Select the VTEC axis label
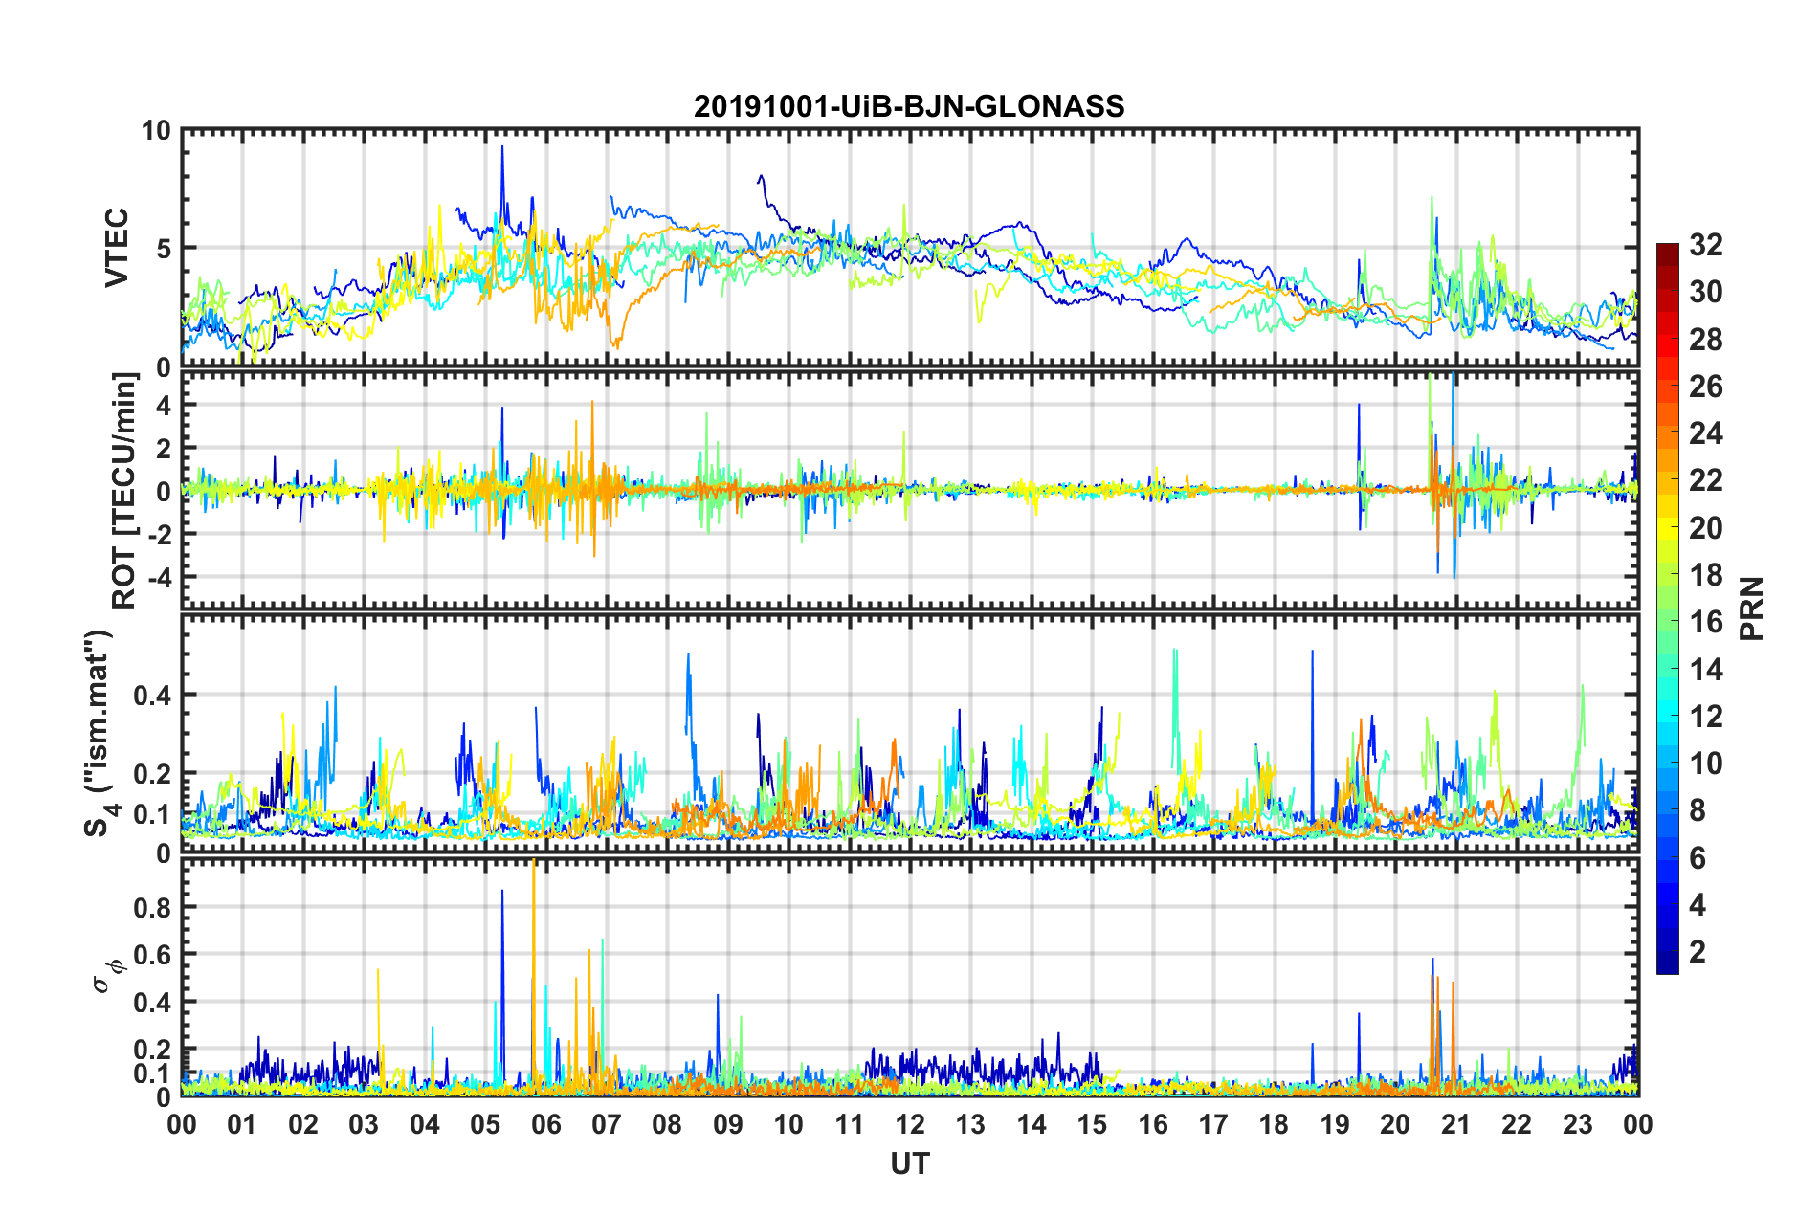The width and height of the screenshot is (1820, 1217). (117, 249)
